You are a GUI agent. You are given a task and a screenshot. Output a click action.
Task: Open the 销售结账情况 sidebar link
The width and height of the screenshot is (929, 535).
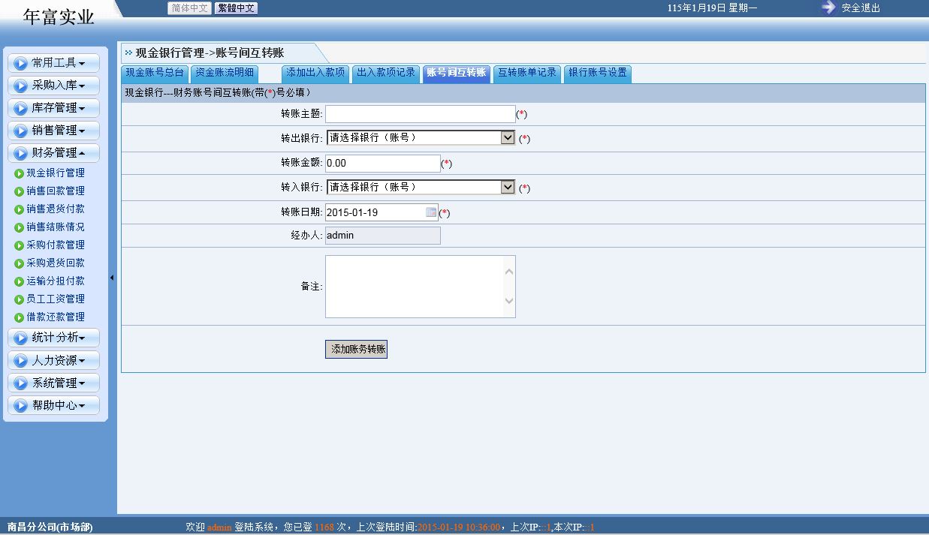coord(56,227)
